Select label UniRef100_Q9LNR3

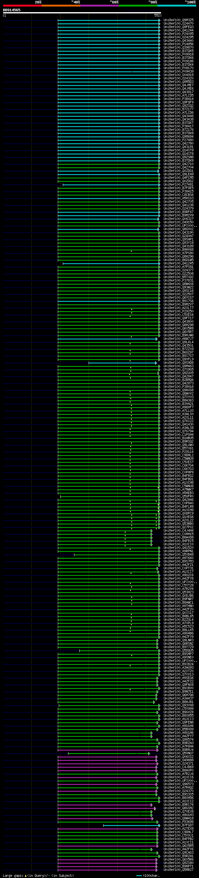(178, 640)
